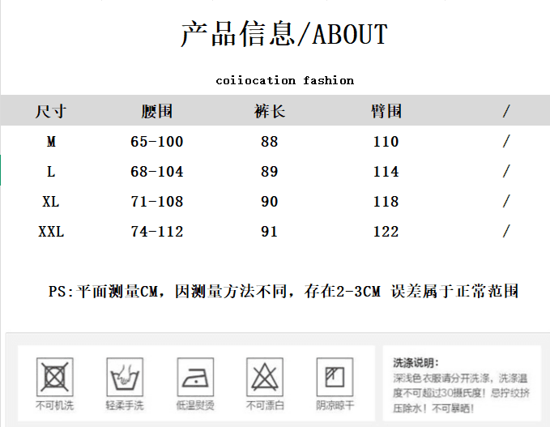The width and height of the screenshot is (550, 427).
Task: Click the 腰围 column header
Action: pyautogui.click(x=157, y=112)
